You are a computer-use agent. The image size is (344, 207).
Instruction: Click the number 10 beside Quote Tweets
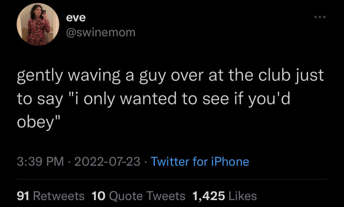tap(98, 196)
